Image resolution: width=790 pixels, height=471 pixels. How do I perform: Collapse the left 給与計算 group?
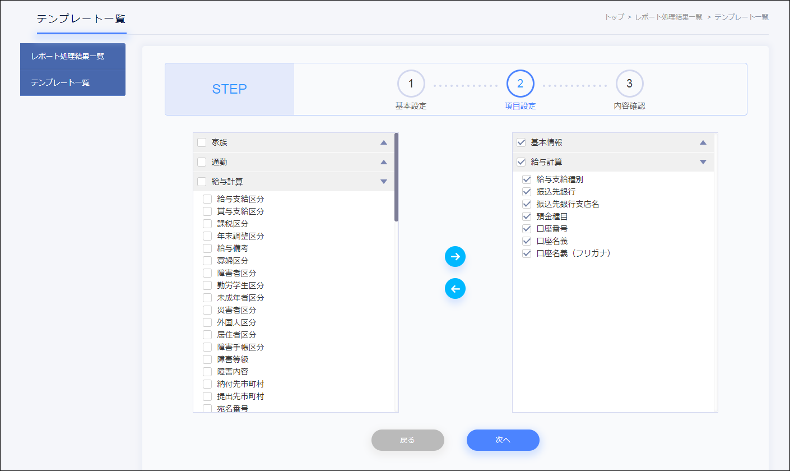pyautogui.click(x=384, y=182)
